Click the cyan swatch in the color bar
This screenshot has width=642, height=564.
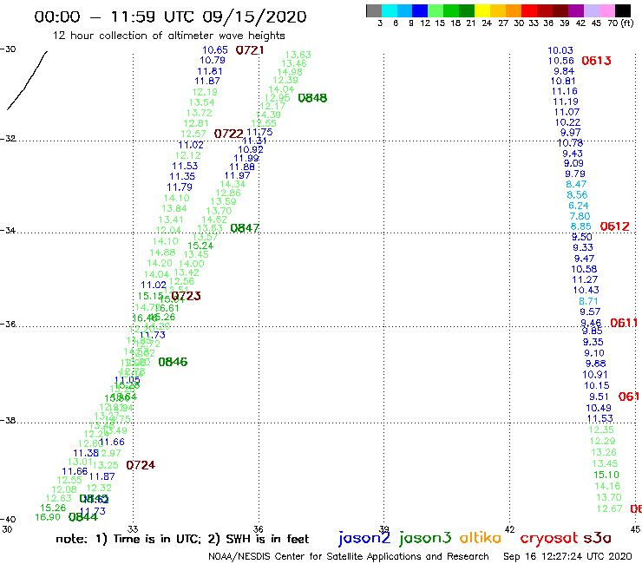[x=390, y=10]
